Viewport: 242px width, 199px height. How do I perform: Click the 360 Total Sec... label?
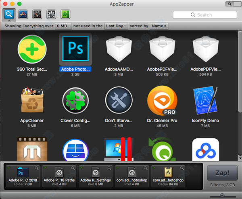click(x=32, y=69)
